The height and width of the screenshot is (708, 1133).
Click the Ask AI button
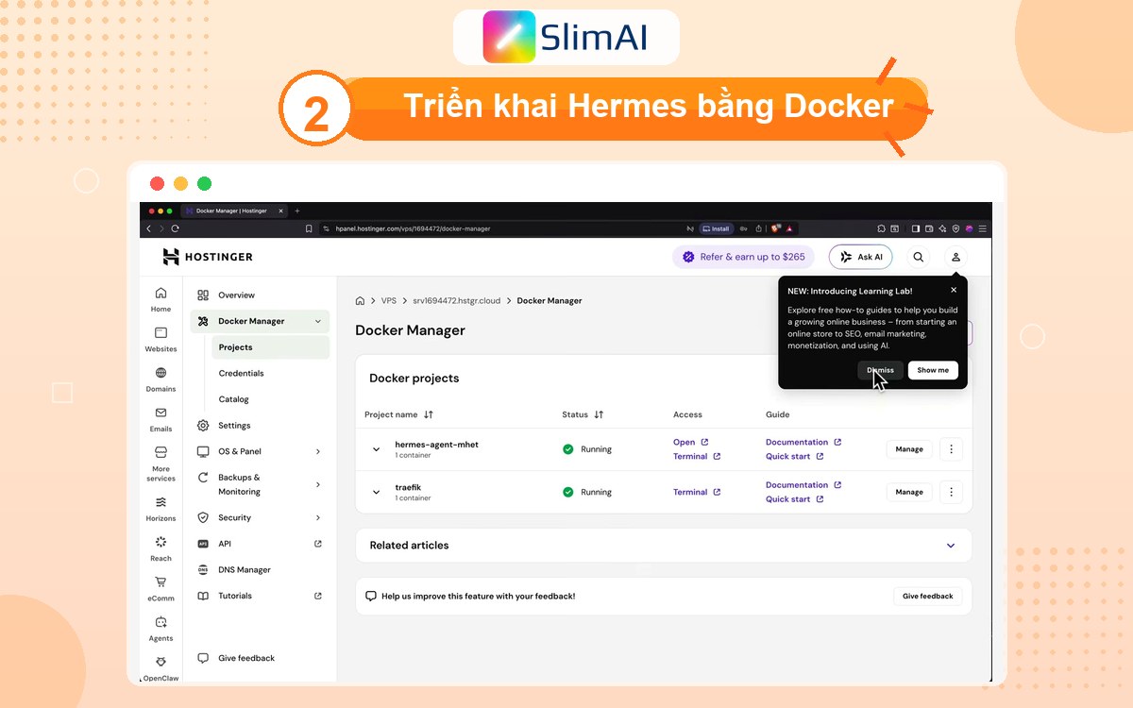click(861, 257)
